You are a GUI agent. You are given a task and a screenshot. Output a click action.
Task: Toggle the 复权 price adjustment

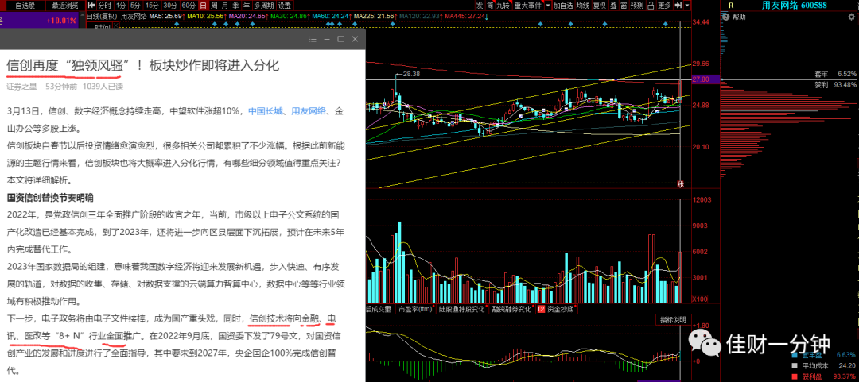point(600,6)
